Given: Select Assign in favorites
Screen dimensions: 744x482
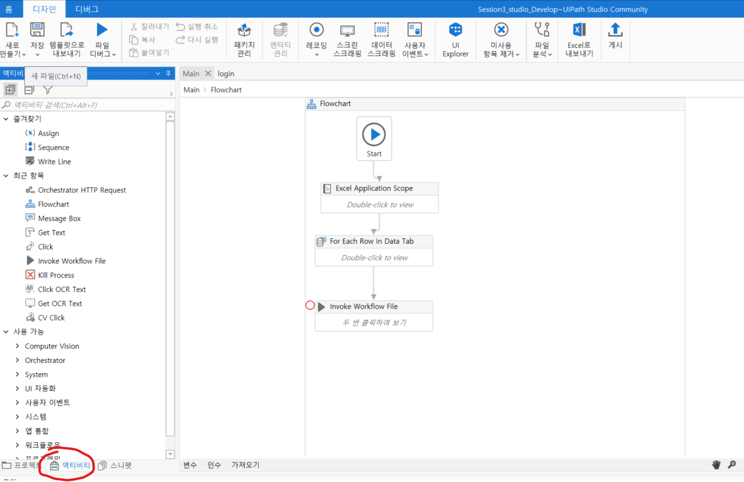Looking at the screenshot, I should pos(41,133).
